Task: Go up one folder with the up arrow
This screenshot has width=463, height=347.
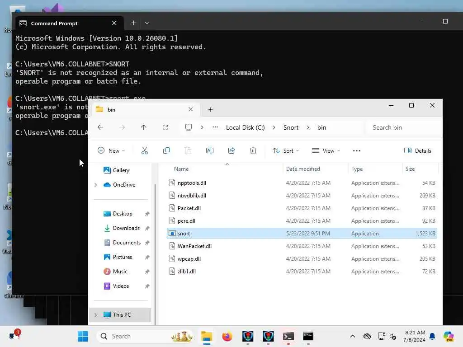Action: [143, 127]
